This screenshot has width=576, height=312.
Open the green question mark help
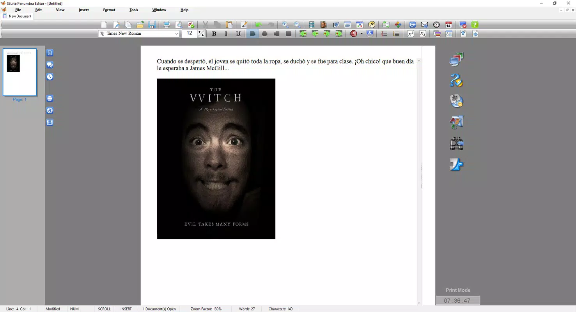point(475,25)
